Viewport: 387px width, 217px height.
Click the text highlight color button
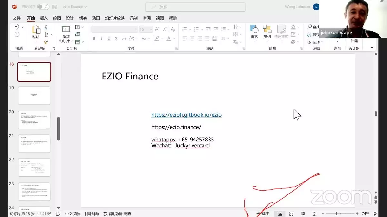pyautogui.click(x=157, y=39)
